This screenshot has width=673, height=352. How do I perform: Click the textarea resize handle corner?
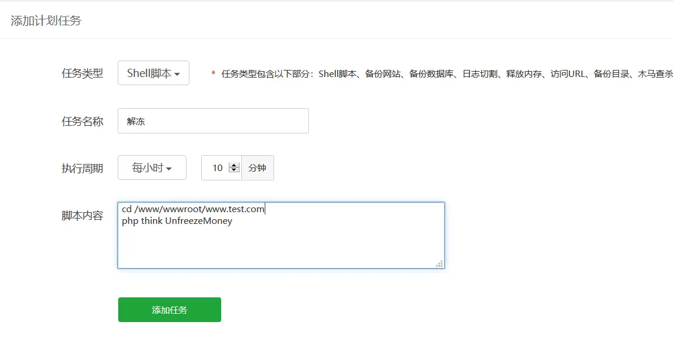tap(439, 264)
